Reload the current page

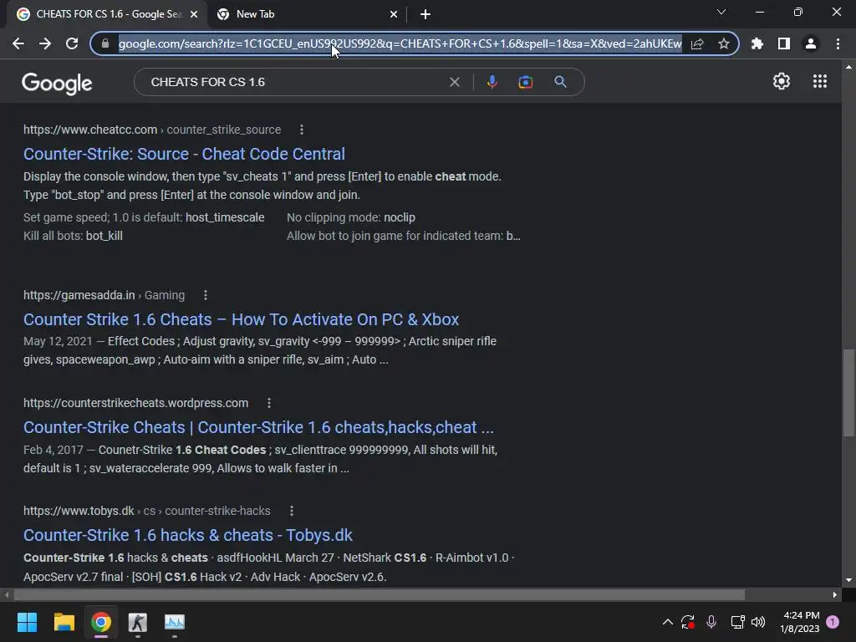72,43
